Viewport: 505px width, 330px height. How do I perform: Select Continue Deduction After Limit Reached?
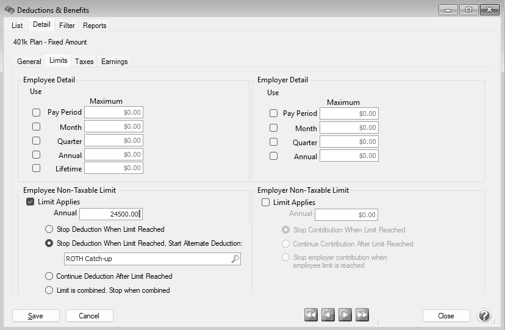[x=49, y=276]
